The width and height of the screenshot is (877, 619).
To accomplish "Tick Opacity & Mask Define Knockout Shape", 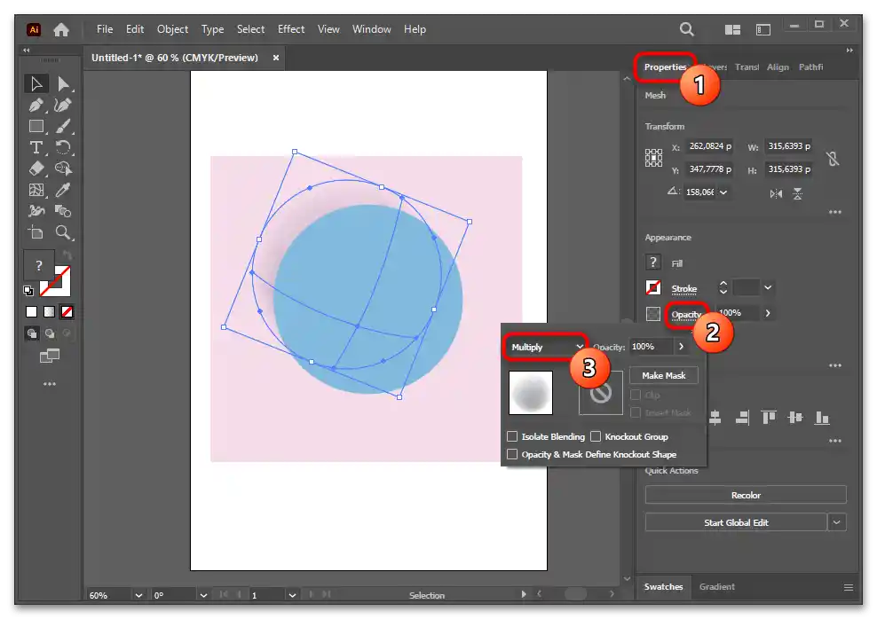I will (x=512, y=454).
